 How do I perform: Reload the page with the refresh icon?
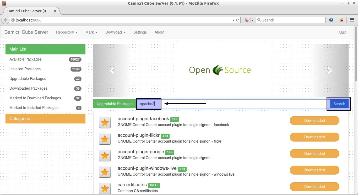(x=238, y=20)
